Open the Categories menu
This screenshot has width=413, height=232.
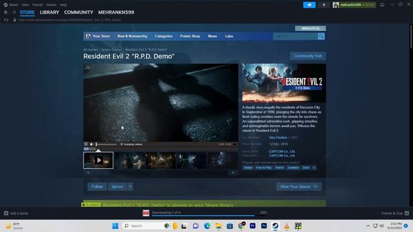[x=163, y=36]
